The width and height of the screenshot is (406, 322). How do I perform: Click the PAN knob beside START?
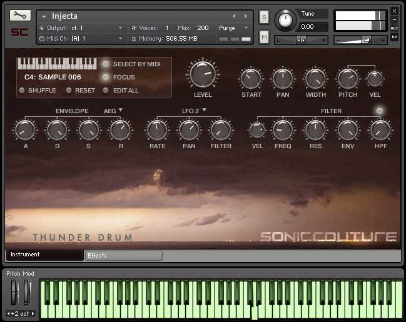click(283, 79)
